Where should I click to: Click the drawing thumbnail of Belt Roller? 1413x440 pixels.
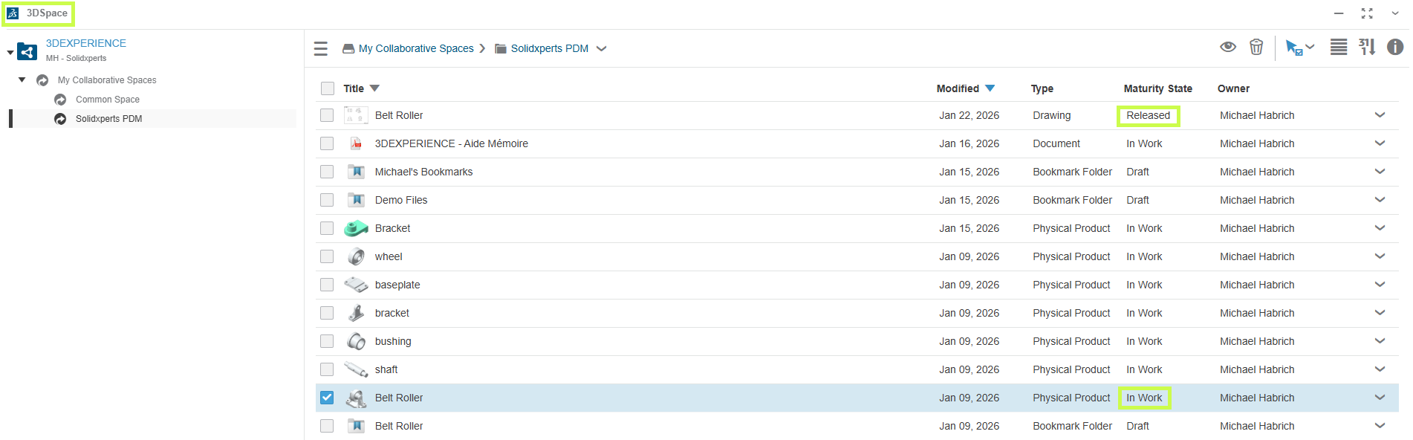point(357,115)
